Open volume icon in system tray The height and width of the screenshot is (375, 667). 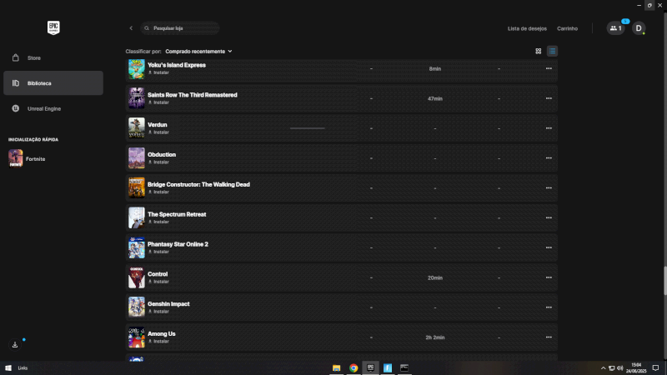619,367
